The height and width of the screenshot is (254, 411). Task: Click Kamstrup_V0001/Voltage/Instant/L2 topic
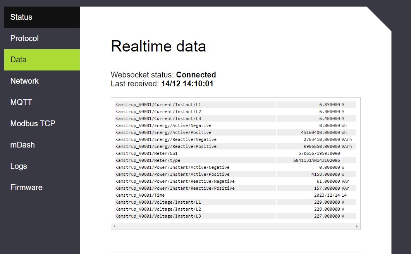(158, 209)
